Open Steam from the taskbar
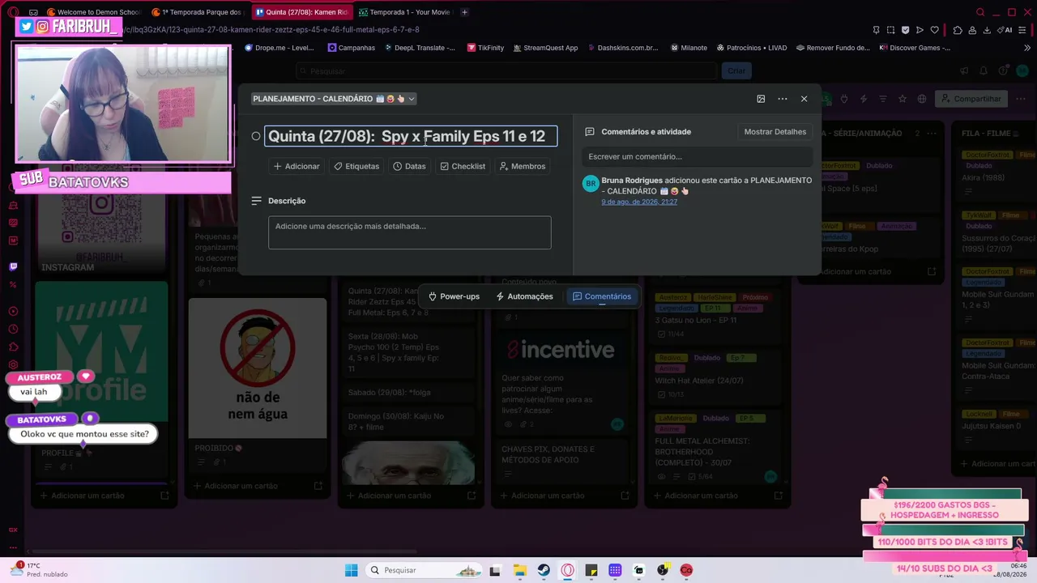This screenshot has height=583, width=1037. [x=544, y=570]
